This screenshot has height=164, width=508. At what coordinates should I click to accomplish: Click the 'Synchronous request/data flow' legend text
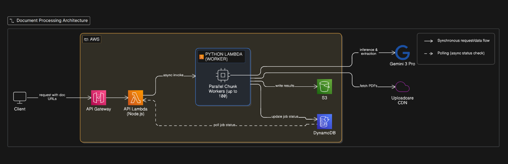pos(464,41)
